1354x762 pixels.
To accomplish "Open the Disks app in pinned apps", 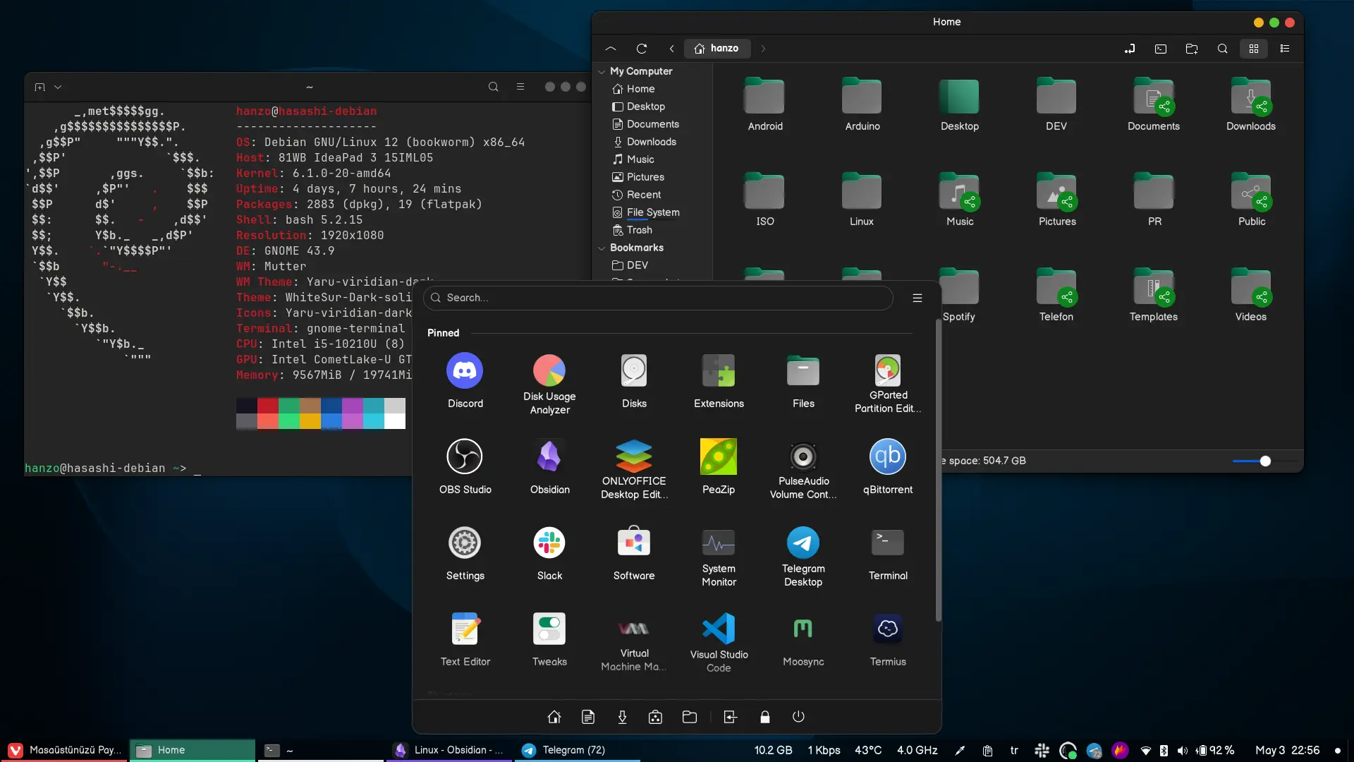I will pos(634,381).
